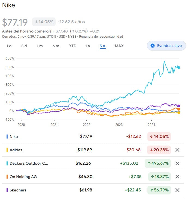188x201 pixels.
Task: Click the Deckers 495.67% gain badge
Action: pos(158,163)
